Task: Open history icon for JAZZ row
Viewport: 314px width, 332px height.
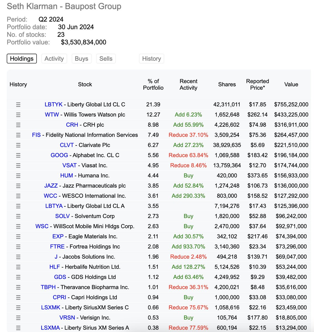Action: click(18, 186)
